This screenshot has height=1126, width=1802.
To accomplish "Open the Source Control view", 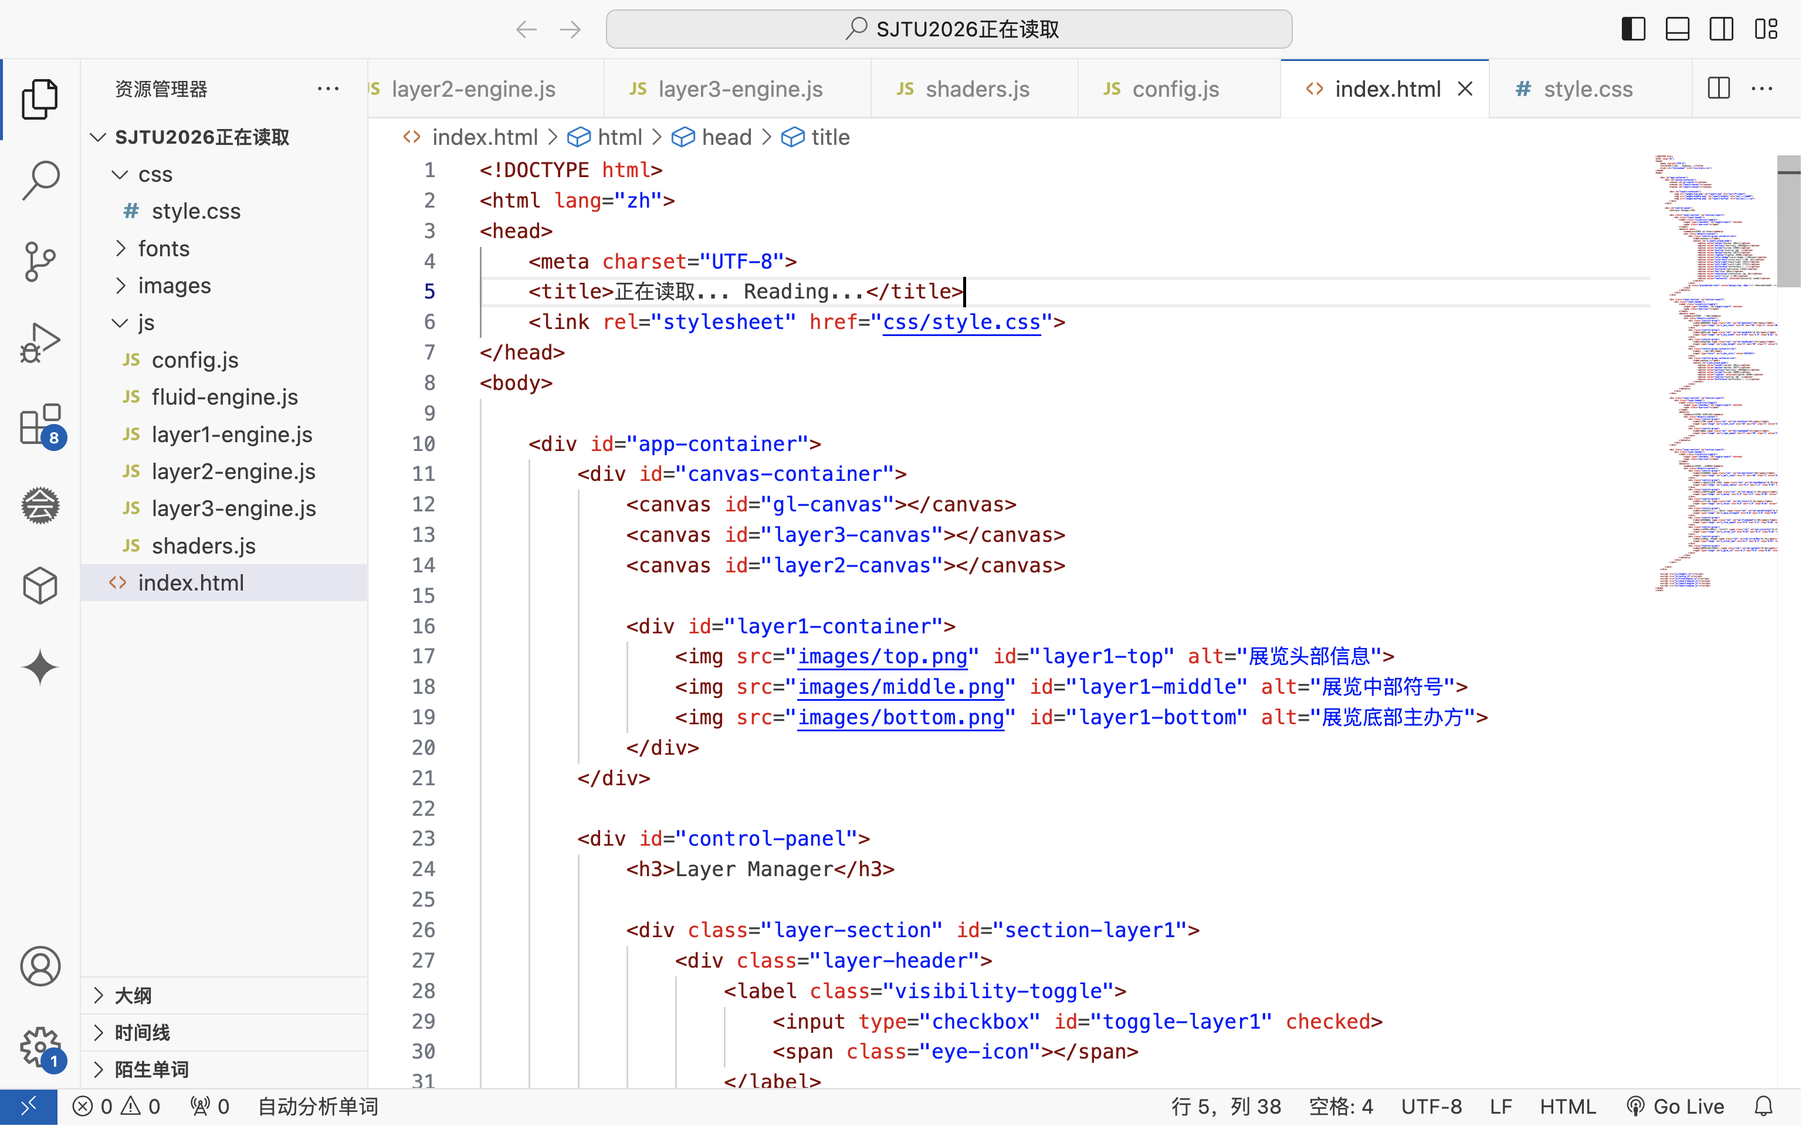I will (40, 262).
